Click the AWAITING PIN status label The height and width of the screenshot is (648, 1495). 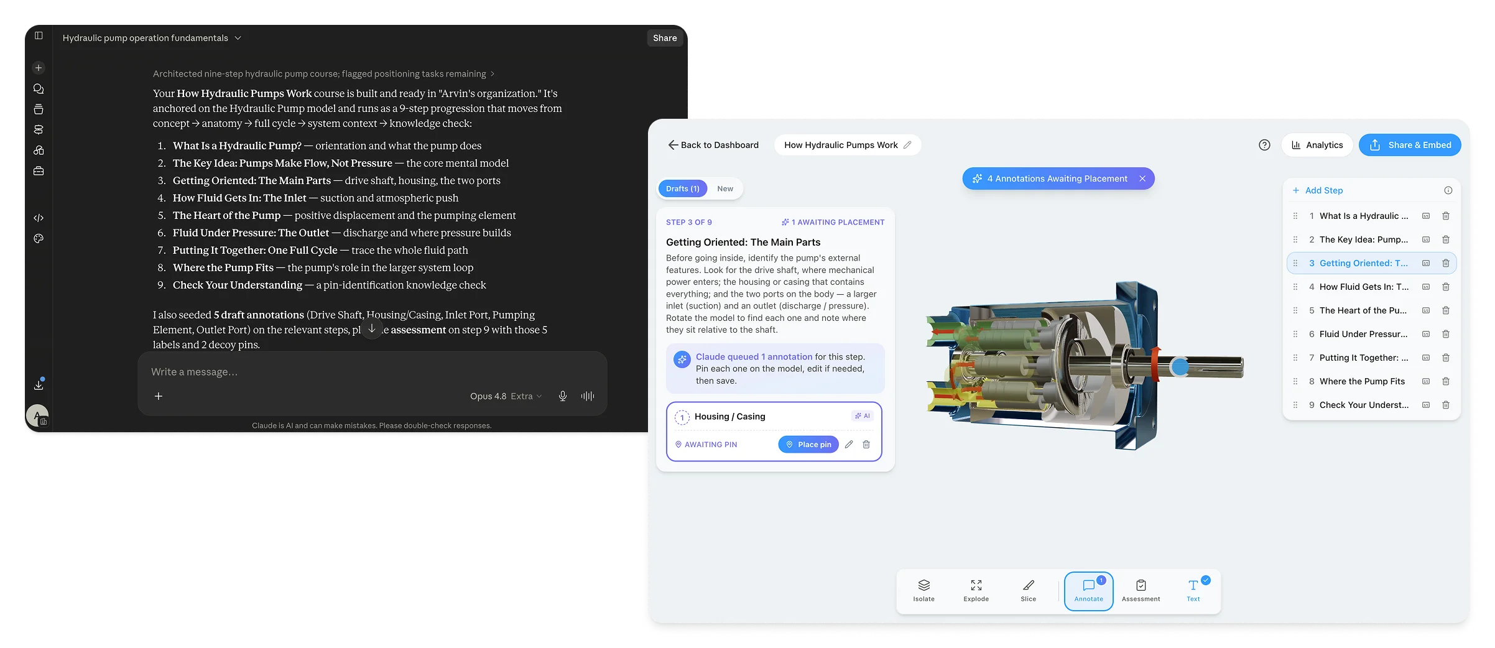click(x=706, y=445)
